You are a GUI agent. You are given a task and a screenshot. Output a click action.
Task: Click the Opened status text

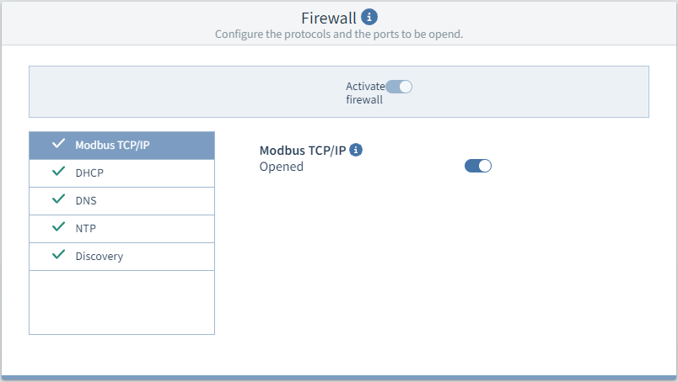click(x=282, y=167)
